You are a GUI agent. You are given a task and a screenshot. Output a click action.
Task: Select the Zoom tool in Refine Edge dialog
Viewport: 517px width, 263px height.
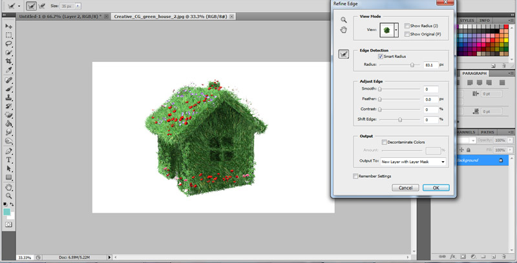coord(344,20)
